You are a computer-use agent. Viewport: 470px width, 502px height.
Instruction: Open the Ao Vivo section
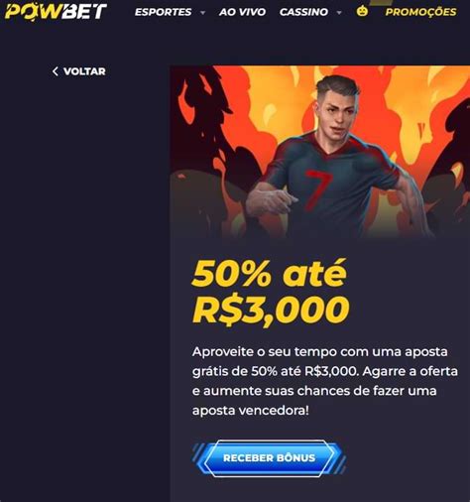242,12
